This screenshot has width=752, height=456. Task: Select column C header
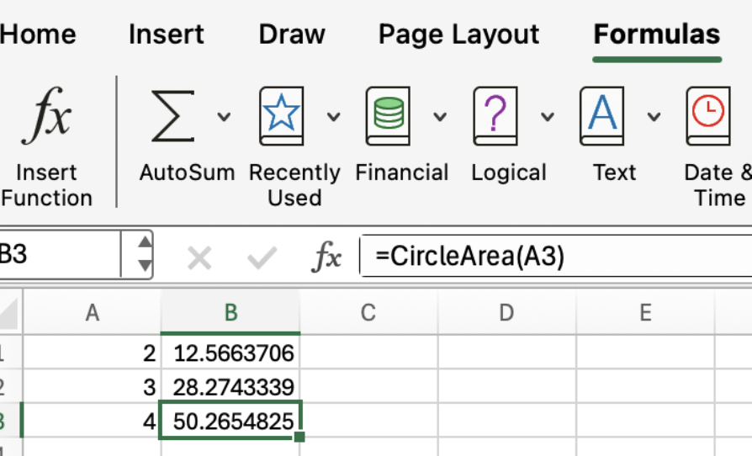368,313
